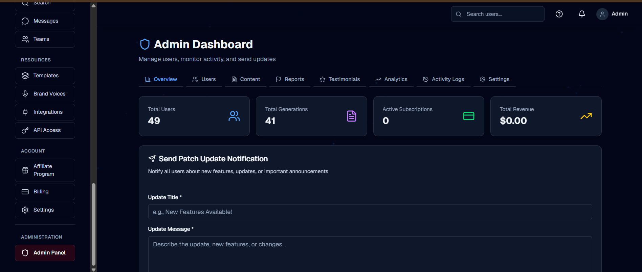The image size is (642, 272).
Task: Focus the Update Message text area
Action: [x=370, y=254]
